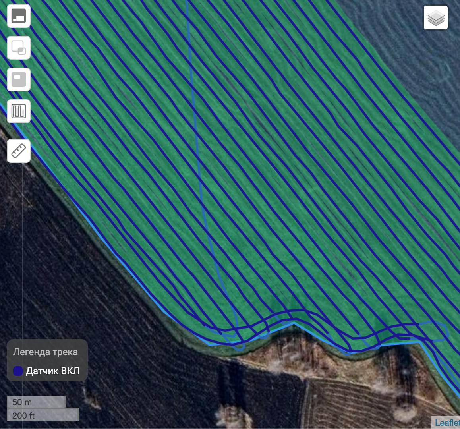Click the dark blue Датчик ВКЛ swatch

click(18, 371)
